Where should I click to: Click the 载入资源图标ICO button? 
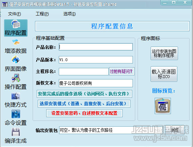pos(164,74)
